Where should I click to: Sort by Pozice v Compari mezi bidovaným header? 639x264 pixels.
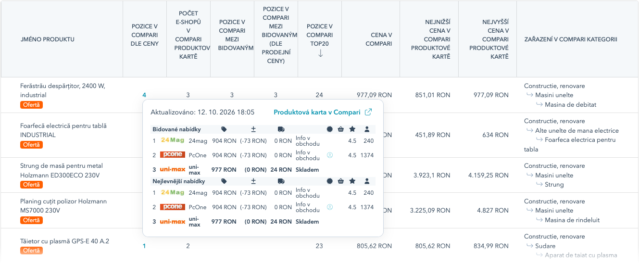pos(232,35)
